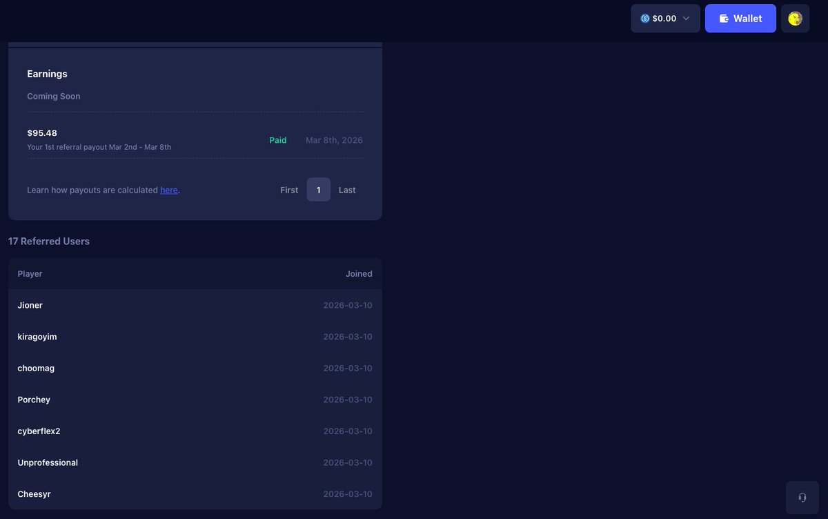828x519 pixels.
Task: Select referred user Porchey
Action: (34, 400)
